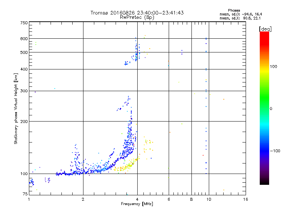
Task: Click the frequency axis tick label '16'
Action: (x=246, y=199)
